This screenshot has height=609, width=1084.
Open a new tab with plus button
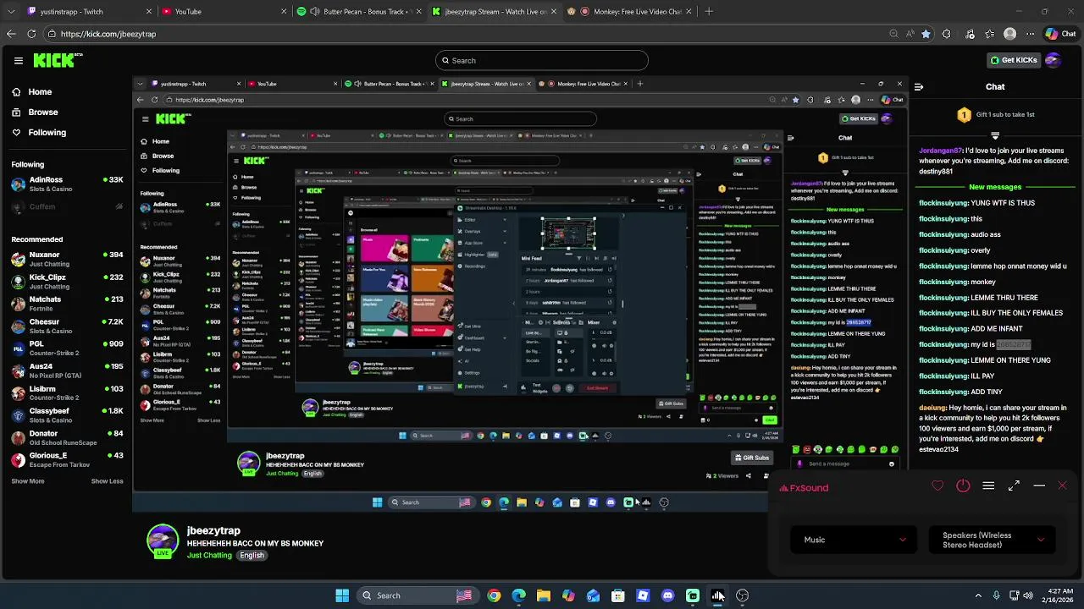[709, 12]
